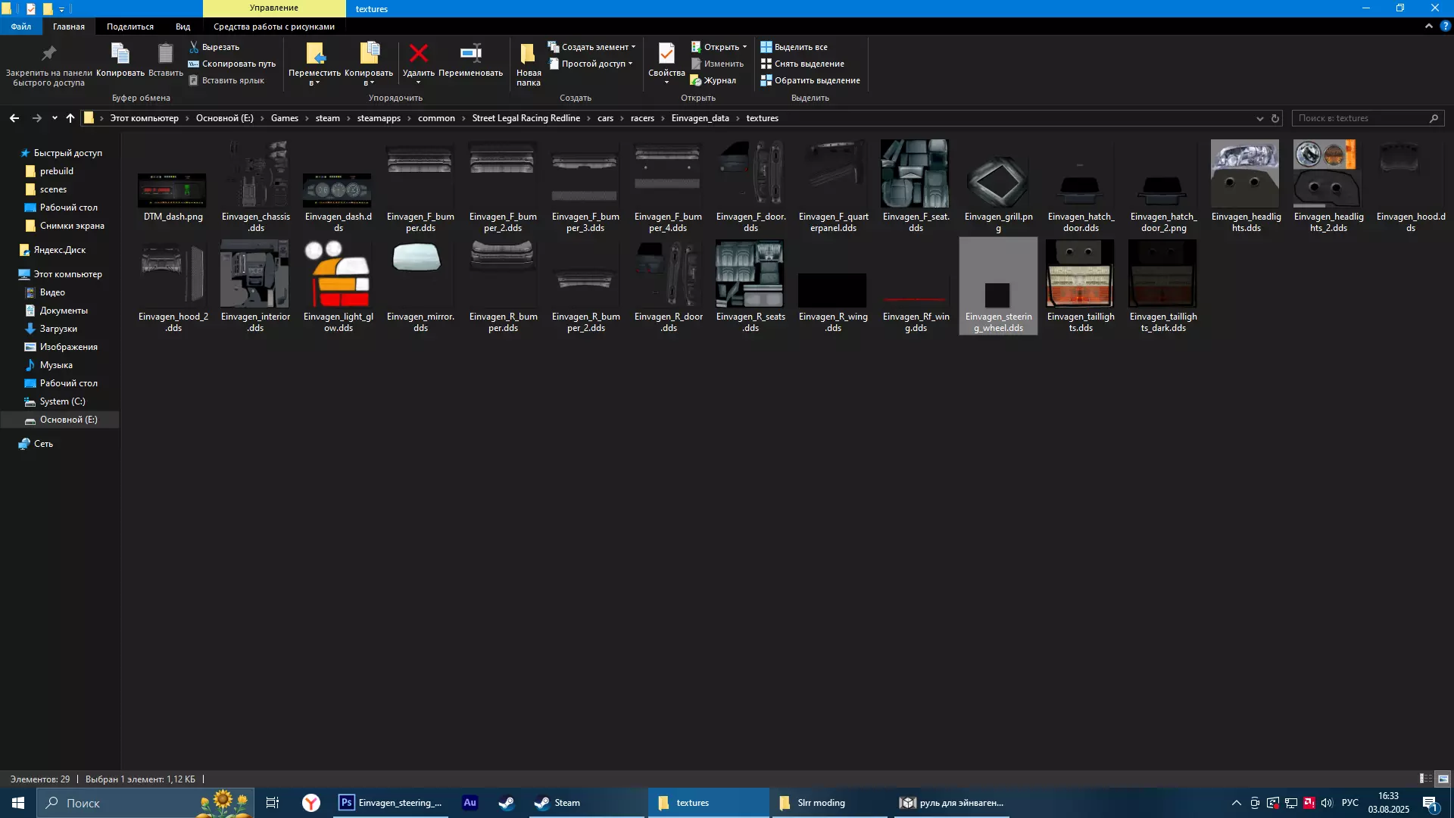Image resolution: width=1454 pixels, height=818 pixels.
Task: Expand the Открыть dropdown arrow
Action: click(744, 47)
